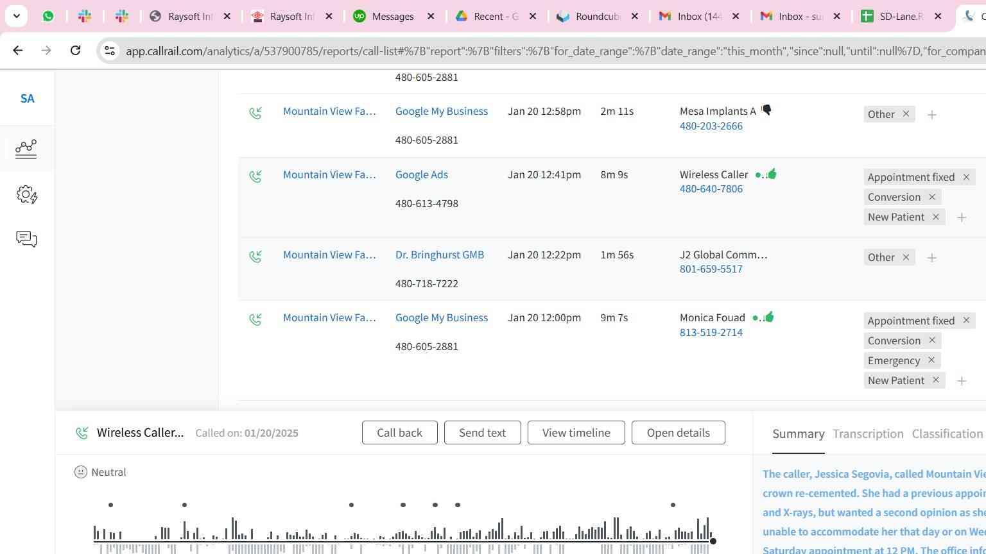
Task: Open the settings gear with lightning bolt icon
Action: 26,194
